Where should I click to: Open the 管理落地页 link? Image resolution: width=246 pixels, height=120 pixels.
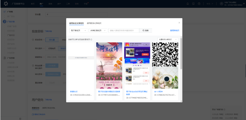(x=175, y=30)
